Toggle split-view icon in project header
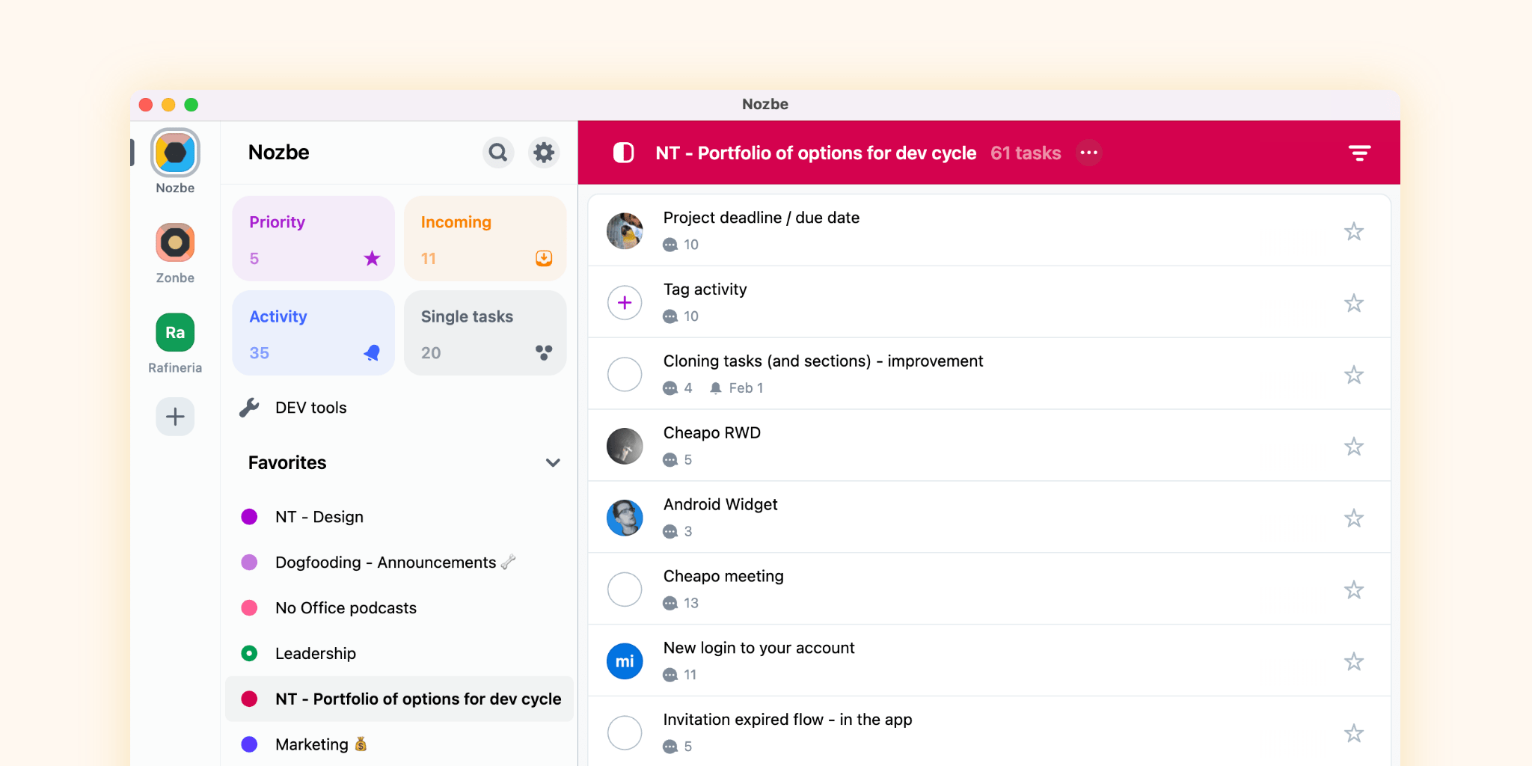 [x=623, y=153]
